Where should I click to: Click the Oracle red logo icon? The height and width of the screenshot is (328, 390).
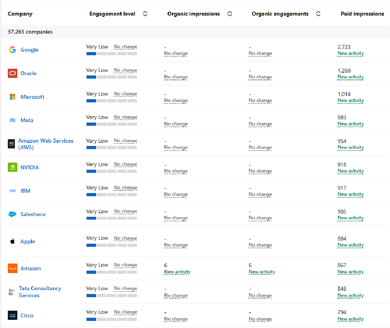click(x=12, y=73)
